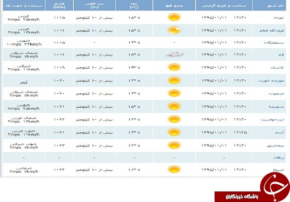
Task: Open the اصفهان city link
Action: point(277,94)
